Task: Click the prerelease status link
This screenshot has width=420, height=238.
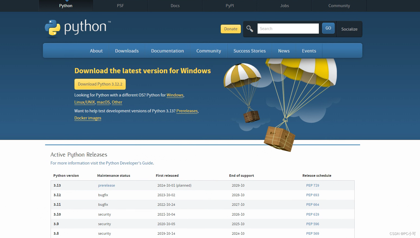Action: pyautogui.click(x=106, y=185)
